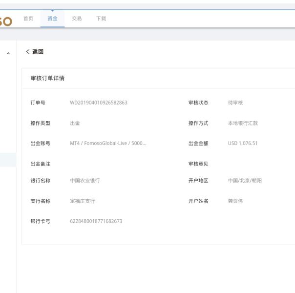Click the 出金金额 value USD 1,076.51
Image resolution: width=295 pixels, height=293 pixels.
[243, 144]
